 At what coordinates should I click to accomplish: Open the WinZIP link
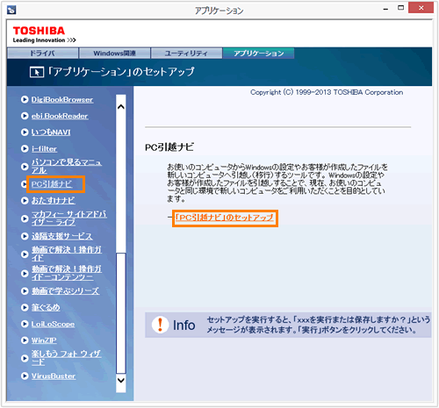tap(44, 340)
